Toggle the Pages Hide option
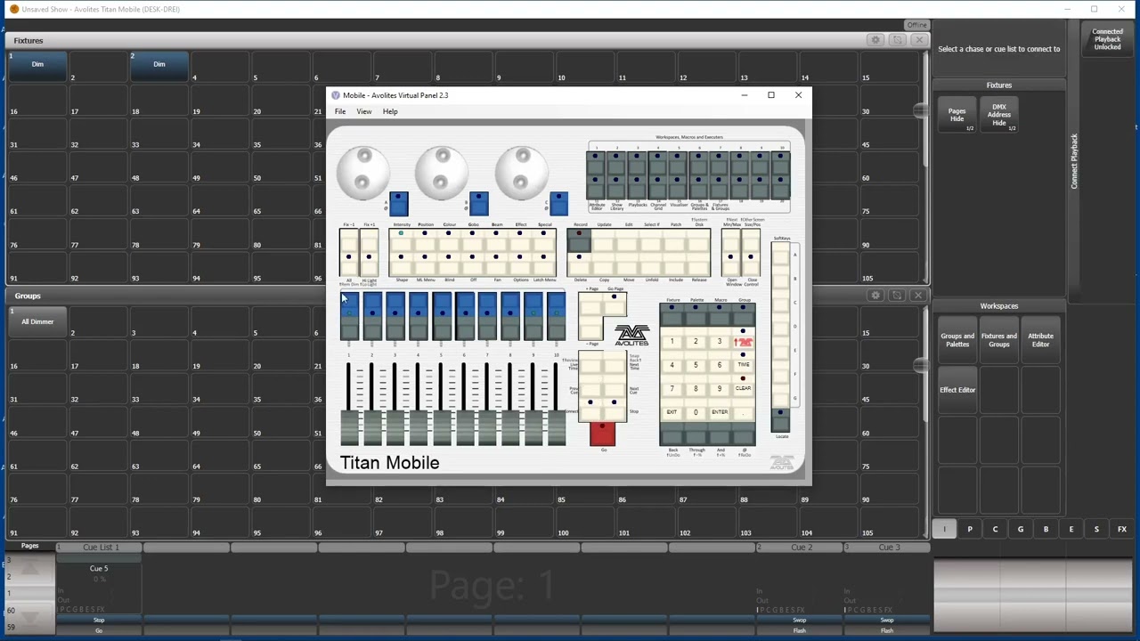The image size is (1140, 641). pos(957,115)
